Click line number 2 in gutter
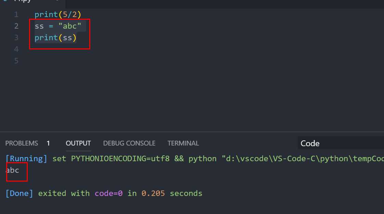The height and width of the screenshot is (214, 384). click(16, 26)
